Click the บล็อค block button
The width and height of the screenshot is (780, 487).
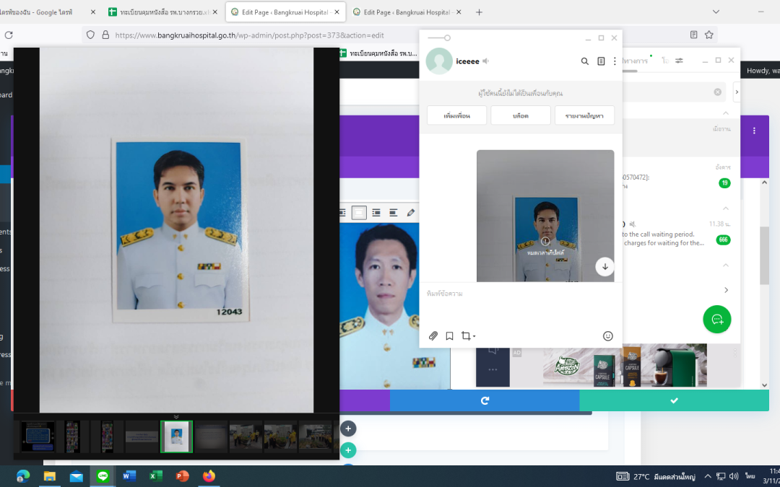point(520,115)
